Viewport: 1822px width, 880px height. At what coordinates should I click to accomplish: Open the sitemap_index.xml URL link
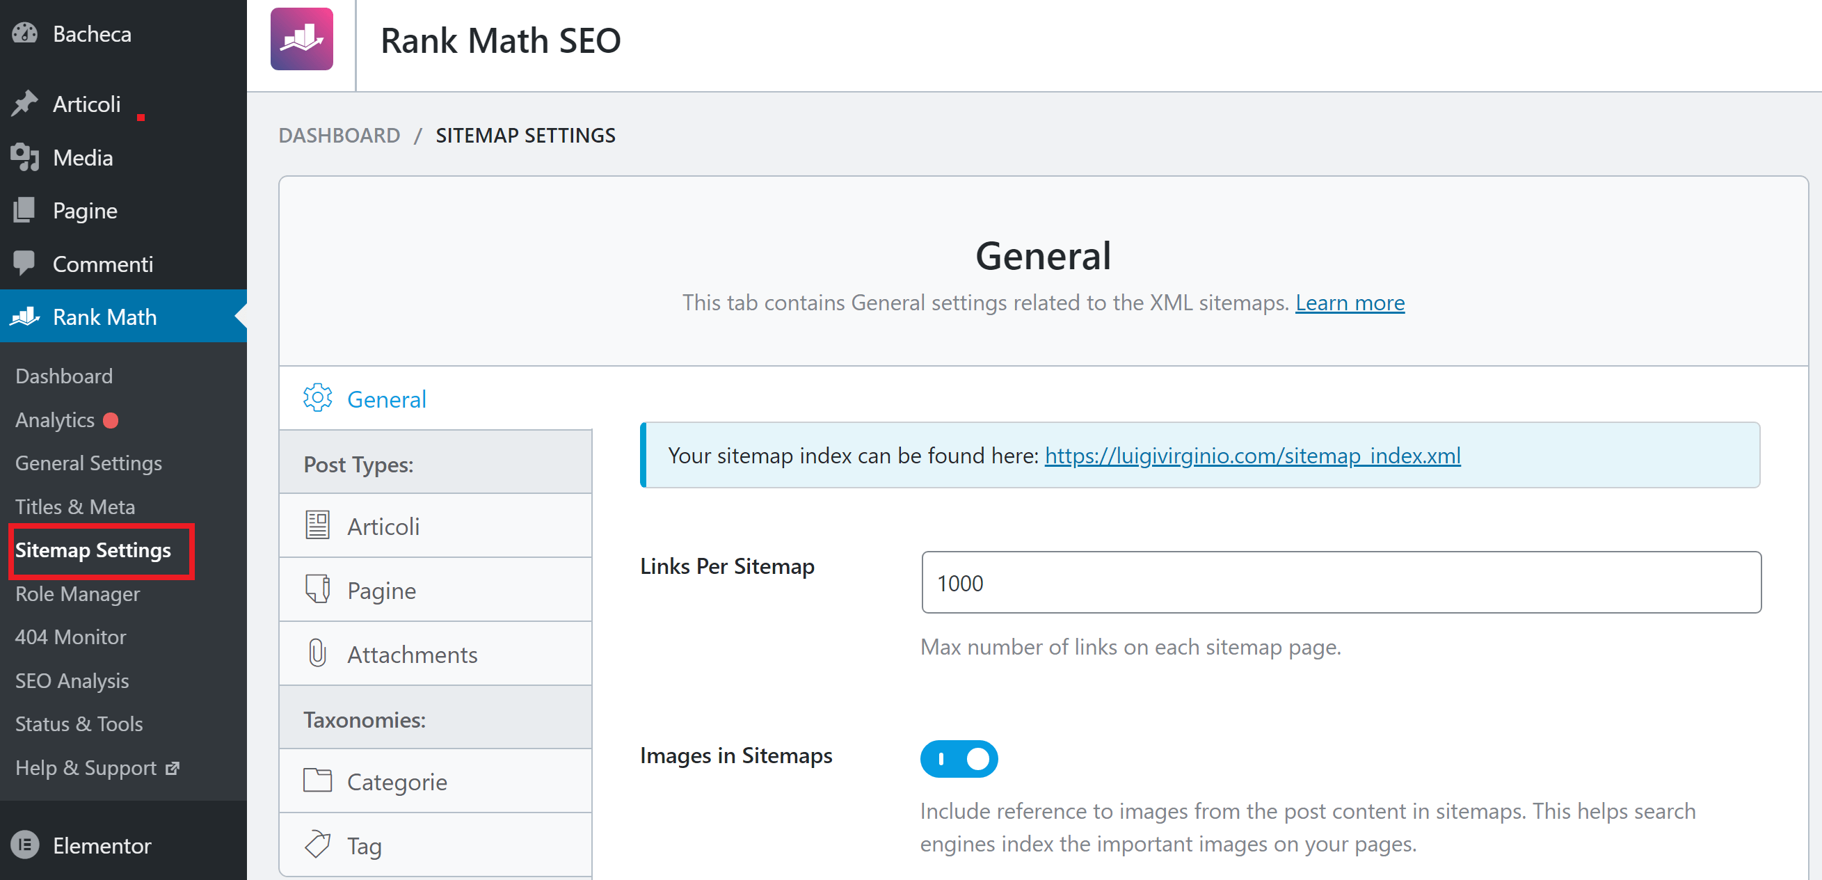pyautogui.click(x=1252, y=455)
